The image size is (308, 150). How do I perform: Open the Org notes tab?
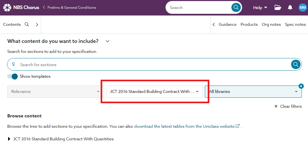271,25
